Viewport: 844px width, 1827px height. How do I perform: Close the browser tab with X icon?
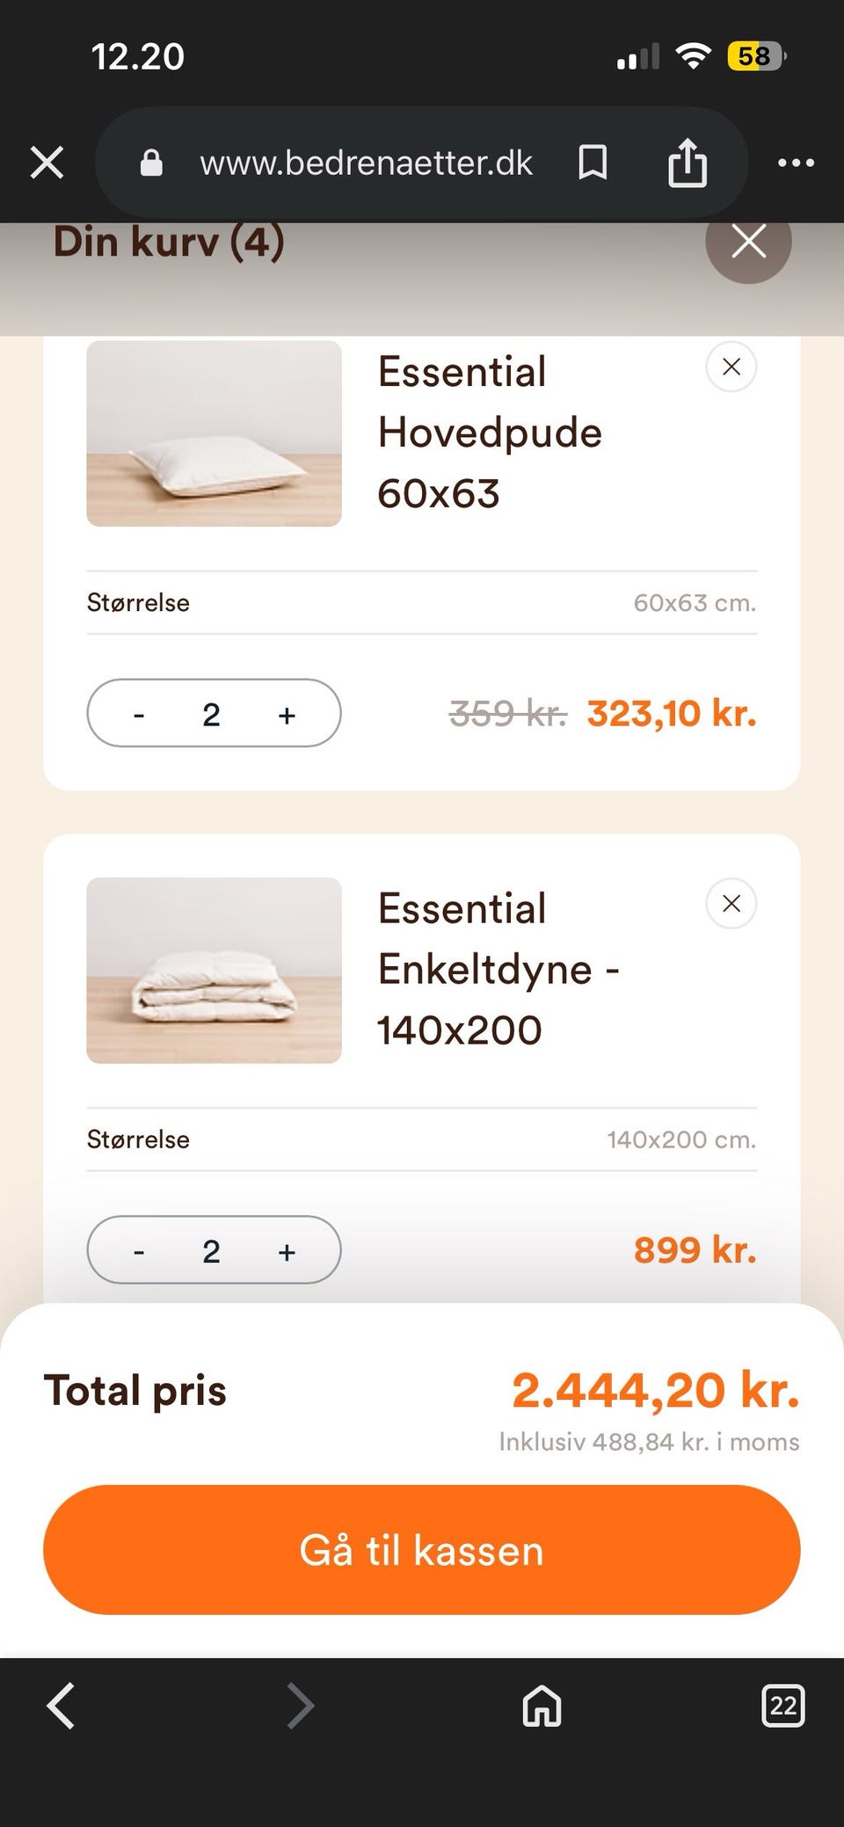[47, 163]
